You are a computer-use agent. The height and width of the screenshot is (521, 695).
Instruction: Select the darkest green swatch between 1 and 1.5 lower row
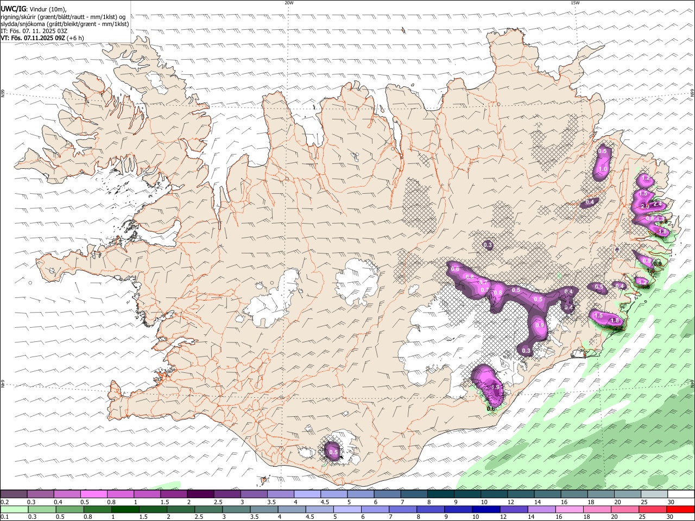(x=125, y=510)
